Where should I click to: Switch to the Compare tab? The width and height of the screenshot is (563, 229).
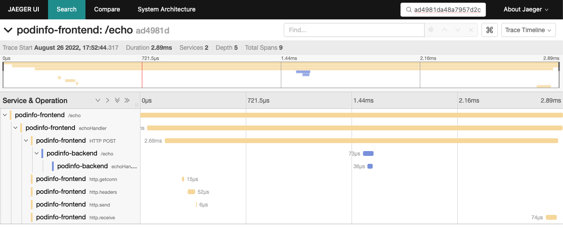click(107, 9)
